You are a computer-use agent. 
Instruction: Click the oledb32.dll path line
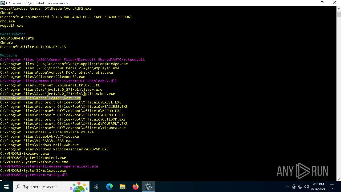click(x=59, y=81)
